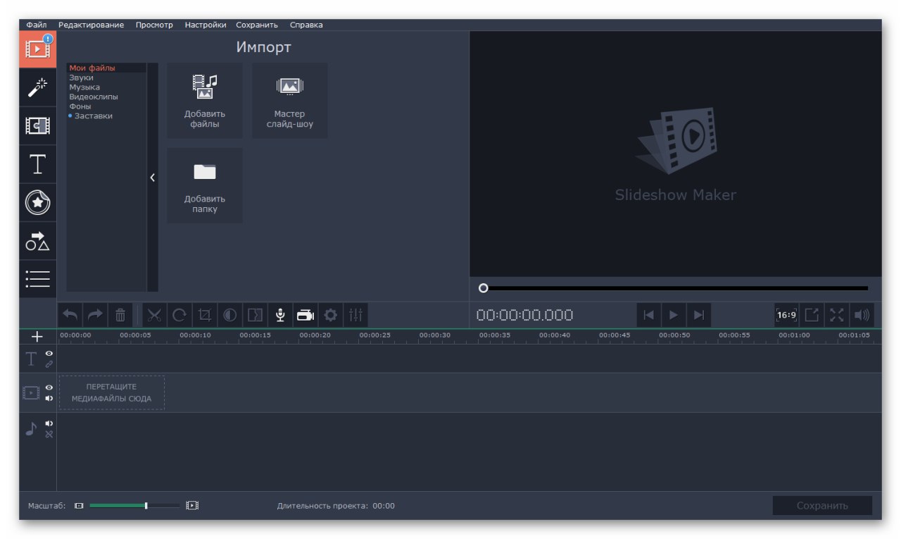Click the Add folder tile

click(205, 185)
